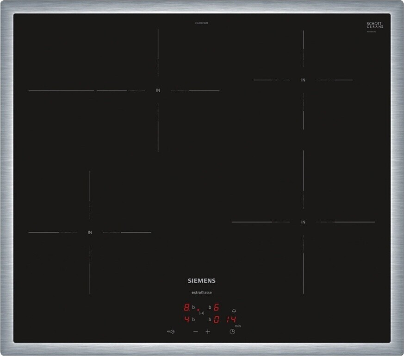Tap the arrow-between-bars symbol near red dot
This screenshot has width=404, height=356.
pyautogui.click(x=202, y=313)
